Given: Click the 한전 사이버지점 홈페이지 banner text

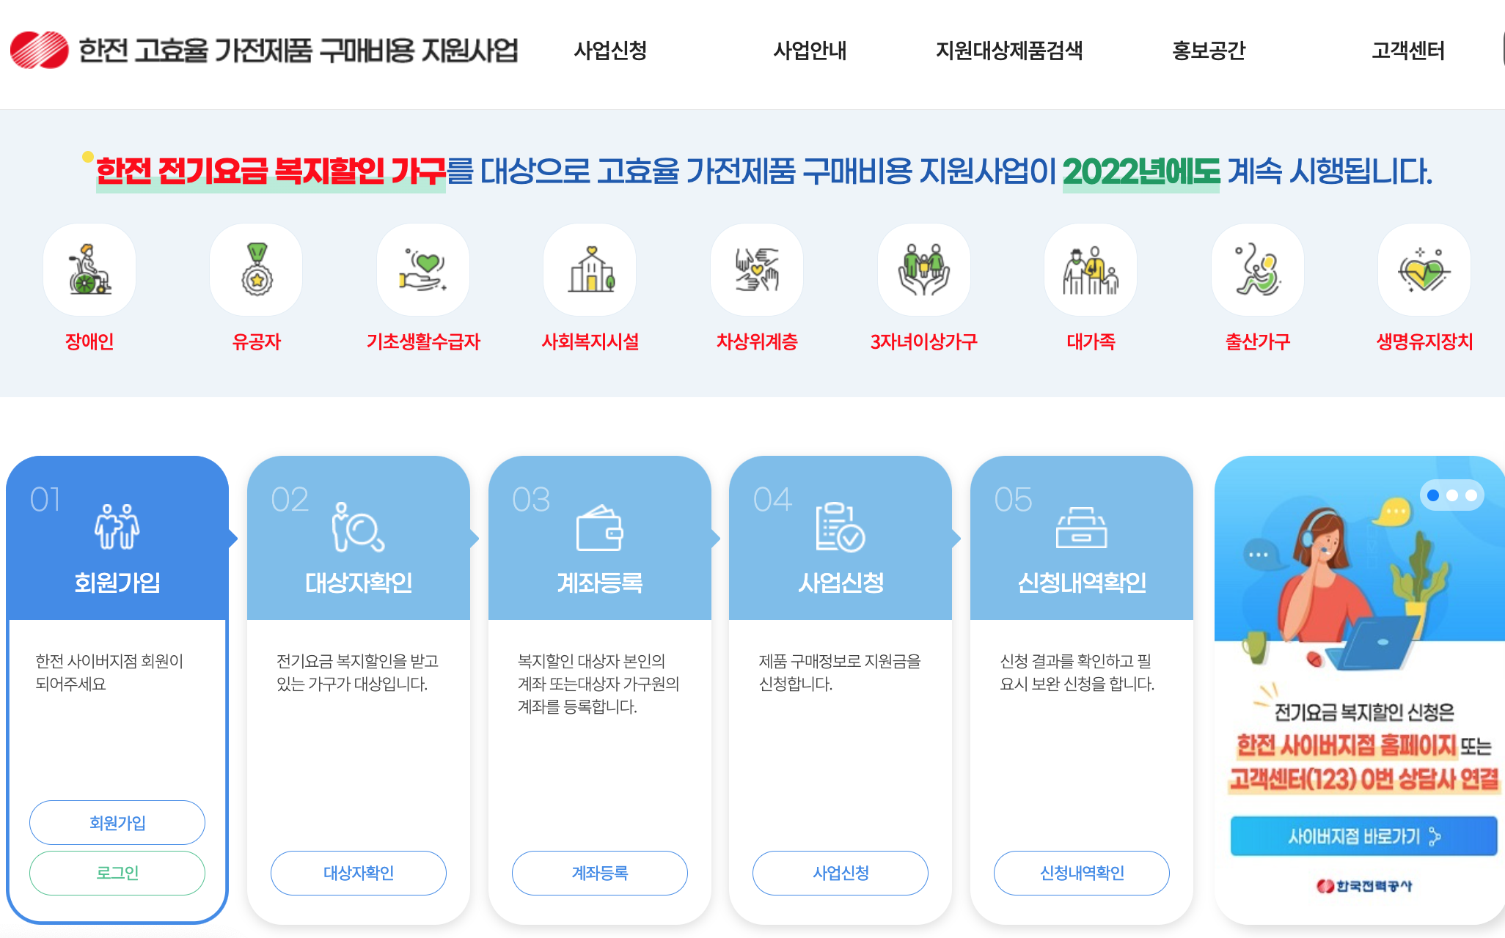Looking at the screenshot, I should coord(1347,745).
